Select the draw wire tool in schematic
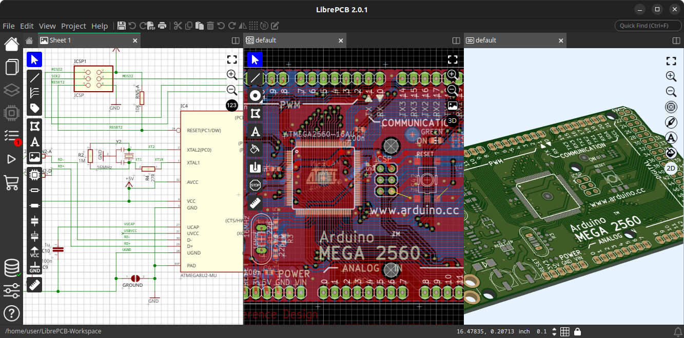The height and width of the screenshot is (338, 684). pyautogui.click(x=34, y=78)
